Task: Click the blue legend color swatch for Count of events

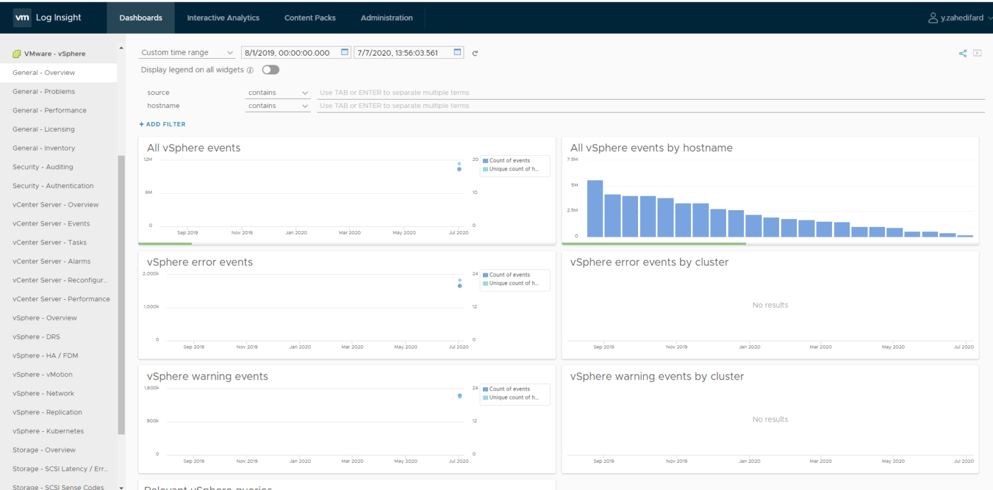Action: click(x=487, y=160)
